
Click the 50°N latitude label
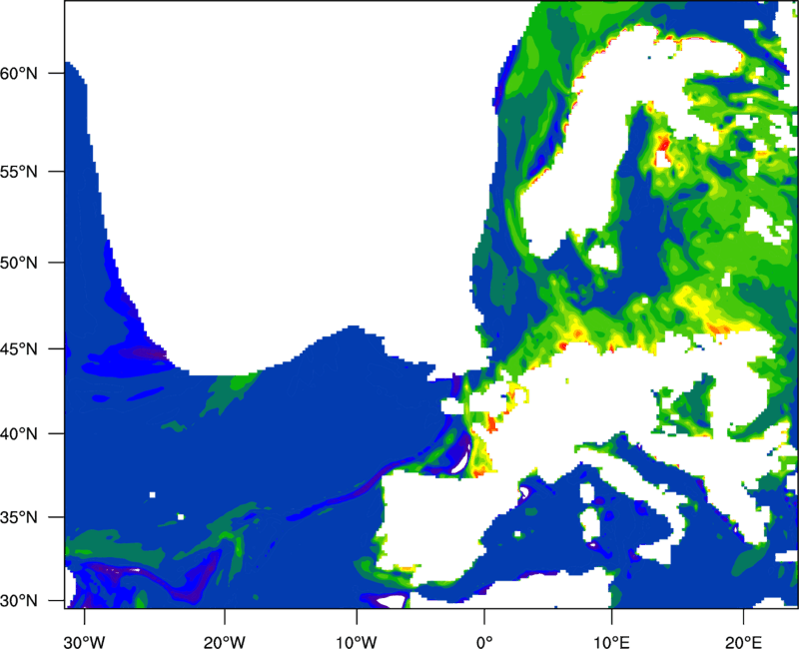19,263
